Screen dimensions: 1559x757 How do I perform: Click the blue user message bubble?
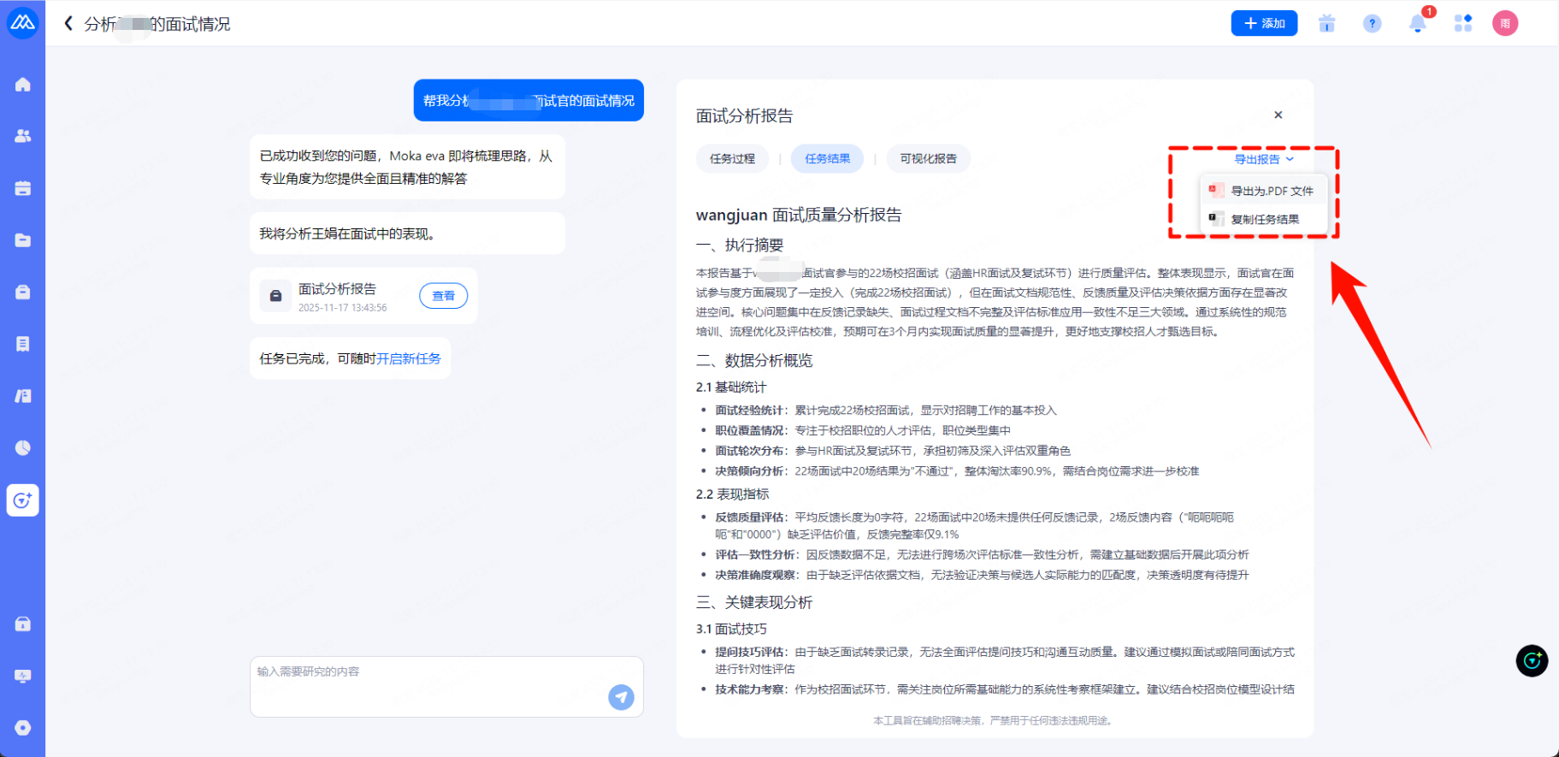[x=529, y=100]
